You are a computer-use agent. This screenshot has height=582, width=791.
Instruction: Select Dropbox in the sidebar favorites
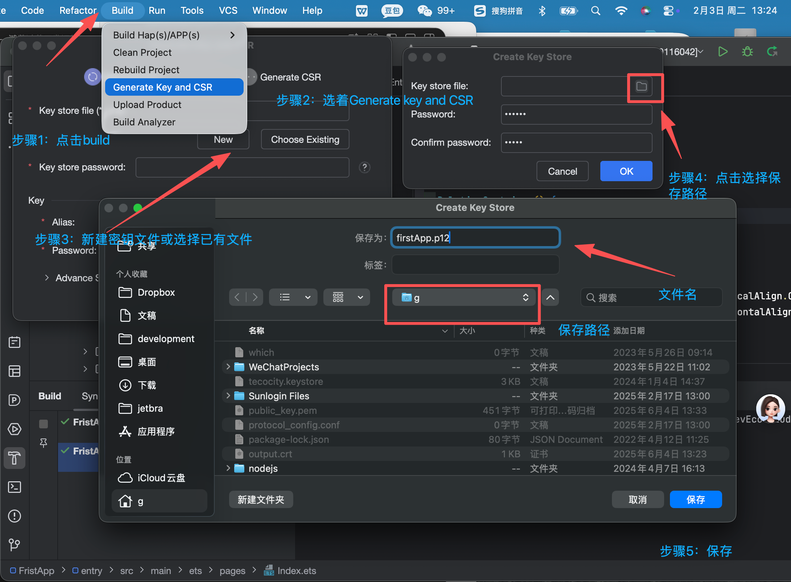pyautogui.click(x=156, y=292)
